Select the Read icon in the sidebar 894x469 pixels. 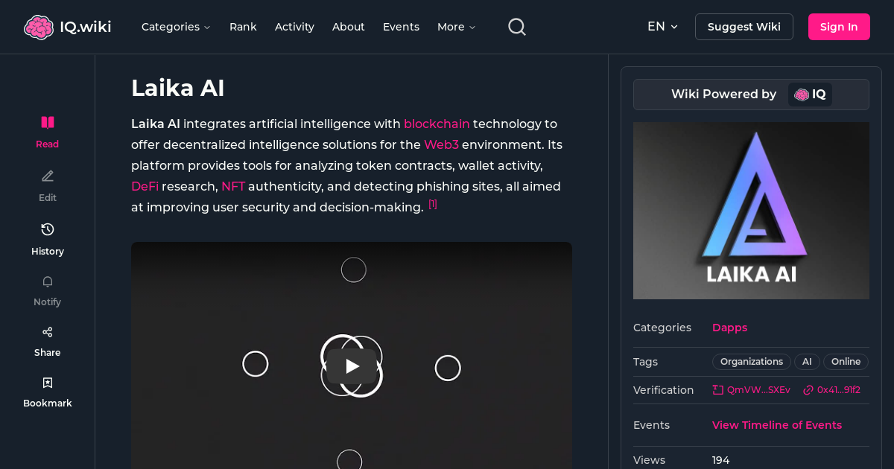pos(47,122)
